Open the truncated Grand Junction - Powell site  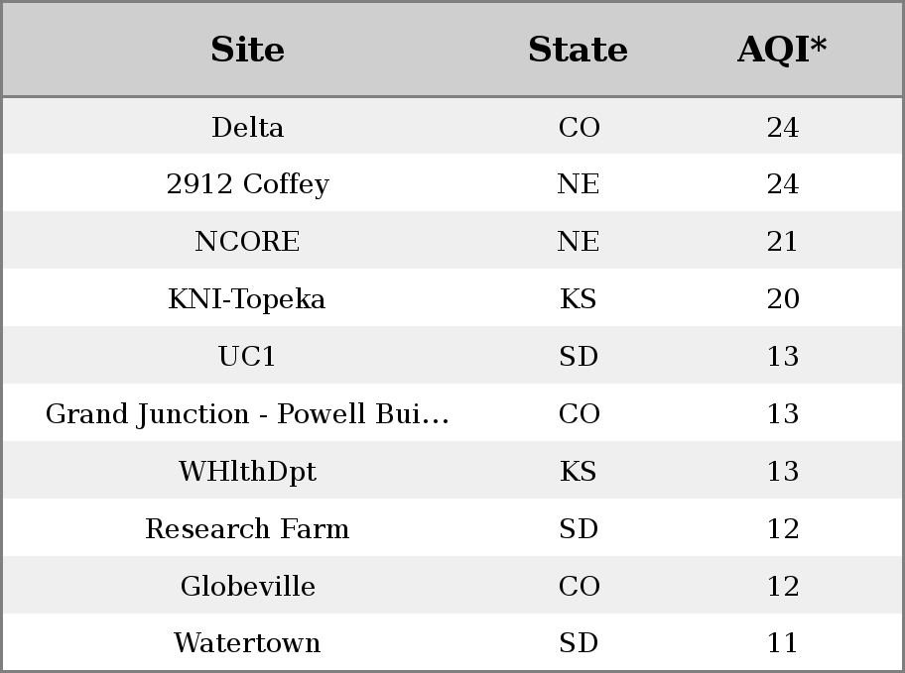[247, 414]
